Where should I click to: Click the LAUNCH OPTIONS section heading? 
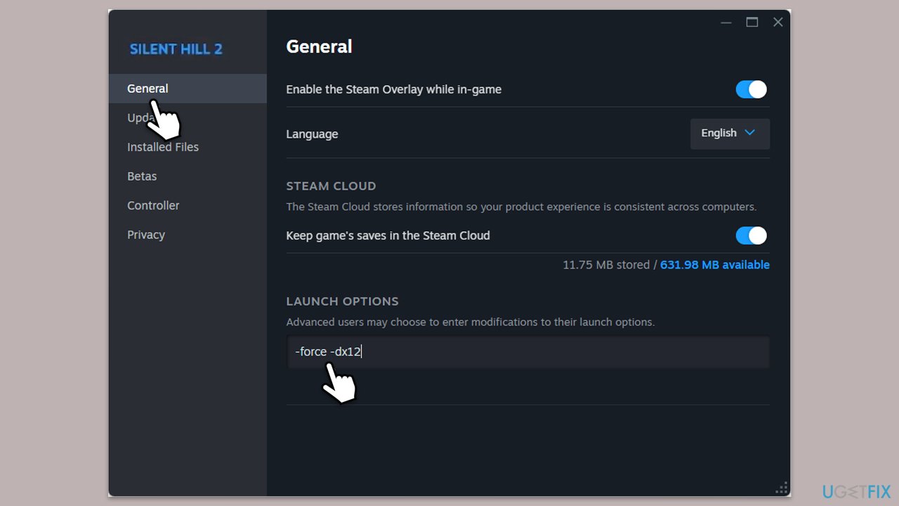click(x=342, y=301)
